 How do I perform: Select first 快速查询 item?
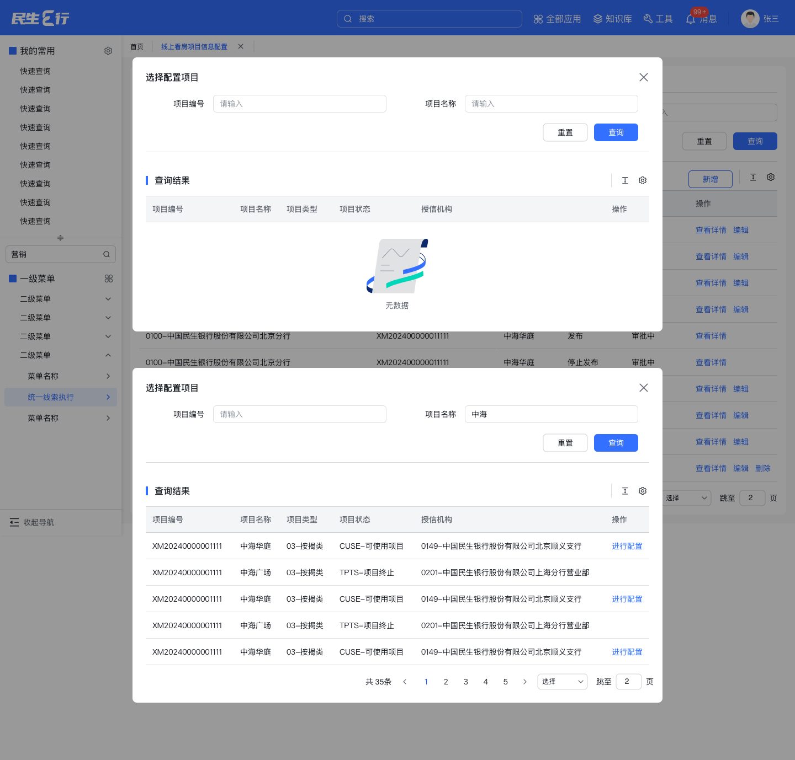(35, 71)
